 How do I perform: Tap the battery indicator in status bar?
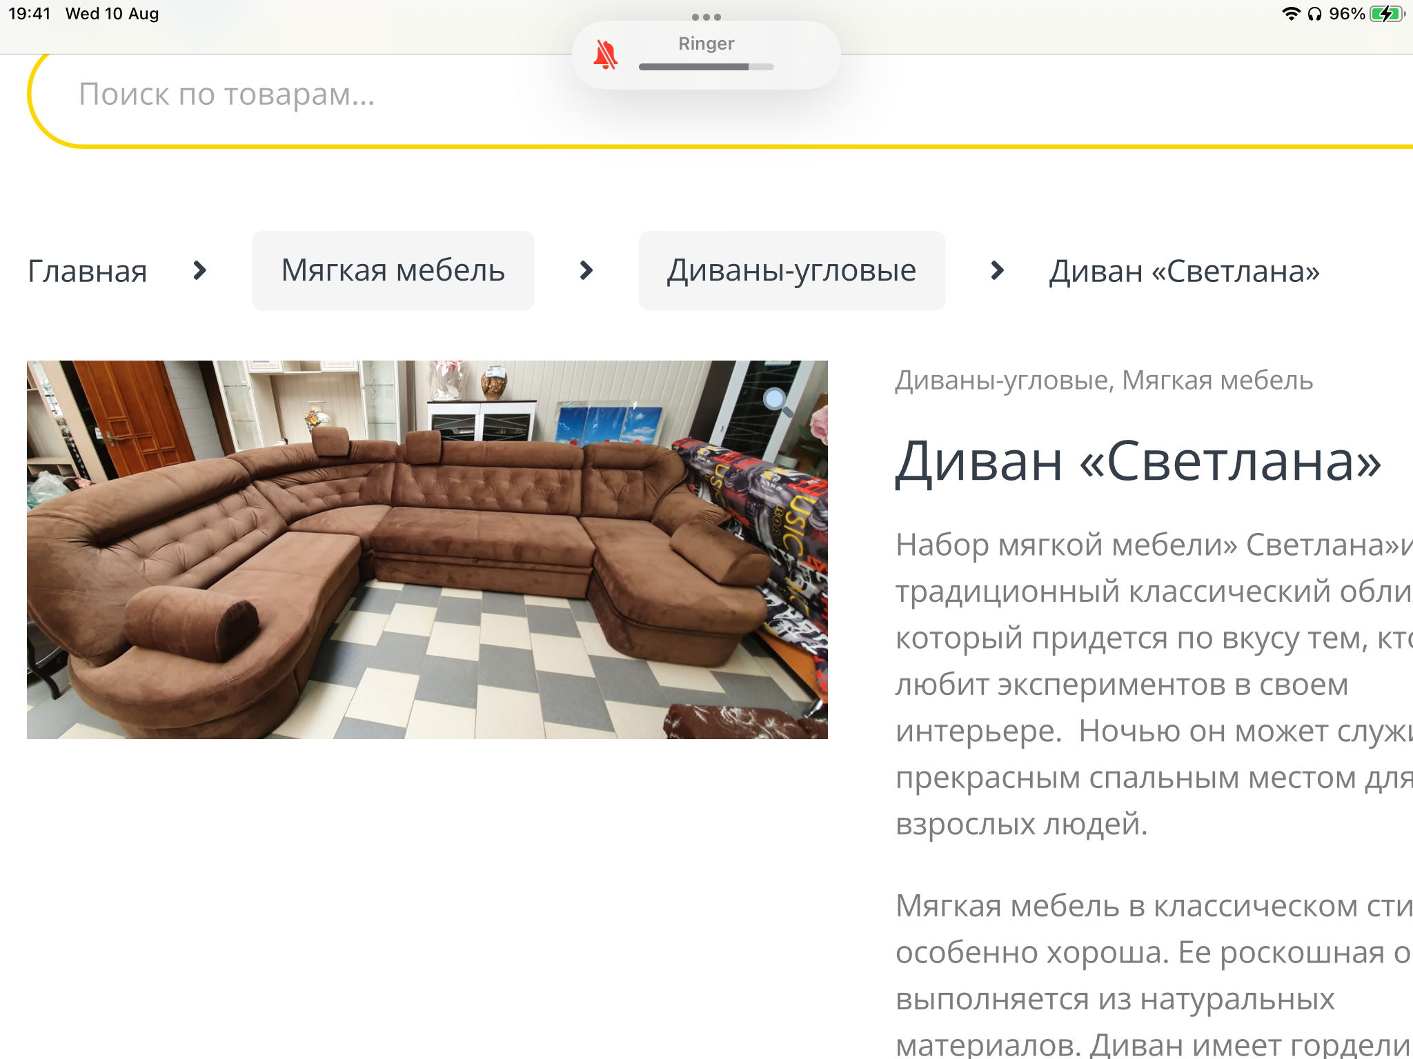pos(1387,14)
